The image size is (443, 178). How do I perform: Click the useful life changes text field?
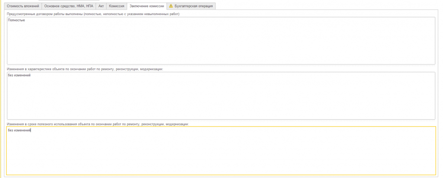point(221,151)
